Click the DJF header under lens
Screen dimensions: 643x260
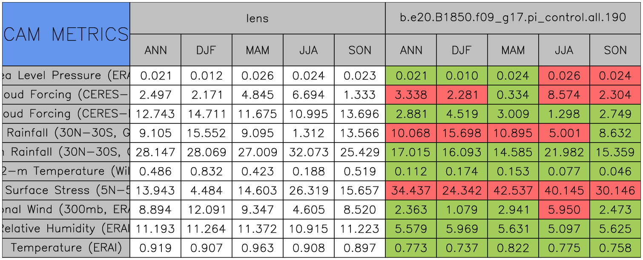coord(206,50)
